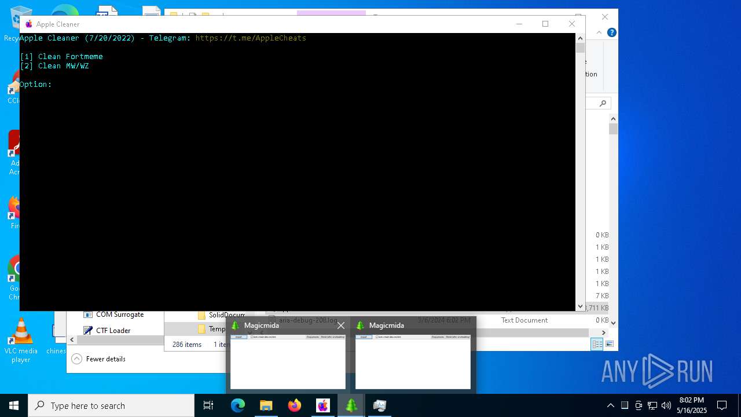The height and width of the screenshot is (417, 741).
Task: Click the File Explorer search magnifier
Action: pos(603,103)
